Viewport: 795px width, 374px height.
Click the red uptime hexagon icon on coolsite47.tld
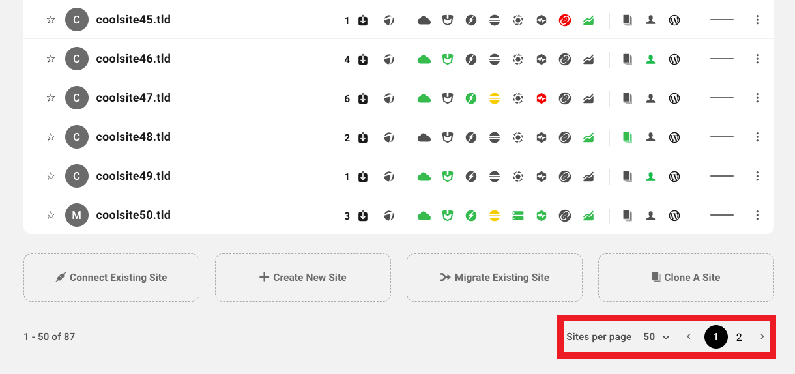coord(542,98)
